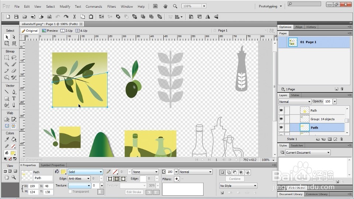354x199 pixels.
Task: Click the add Filters plus button
Action: [177, 179]
